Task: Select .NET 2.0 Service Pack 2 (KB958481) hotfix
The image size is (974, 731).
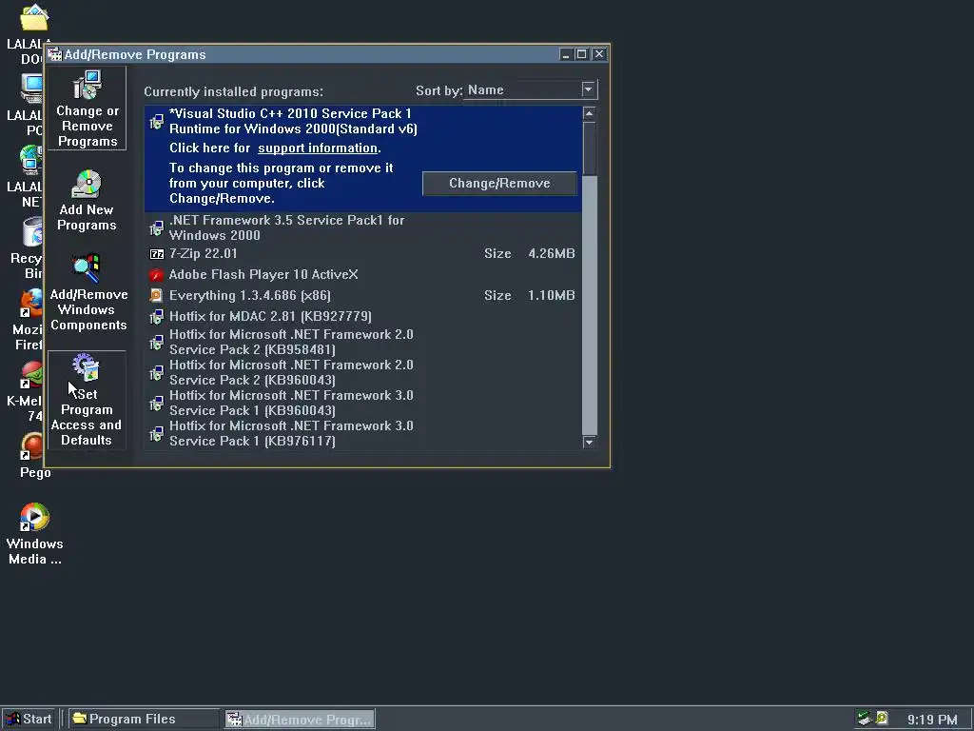Action: point(362,342)
